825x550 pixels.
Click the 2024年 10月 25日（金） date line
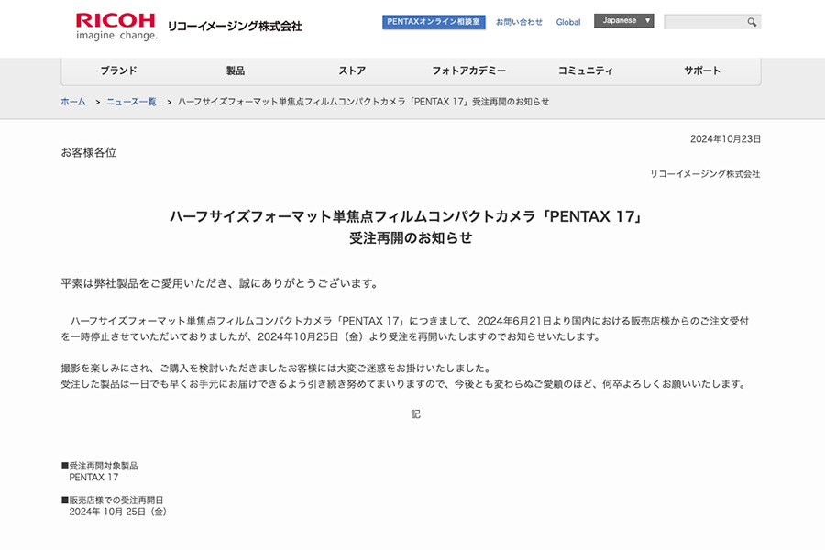coord(118,511)
